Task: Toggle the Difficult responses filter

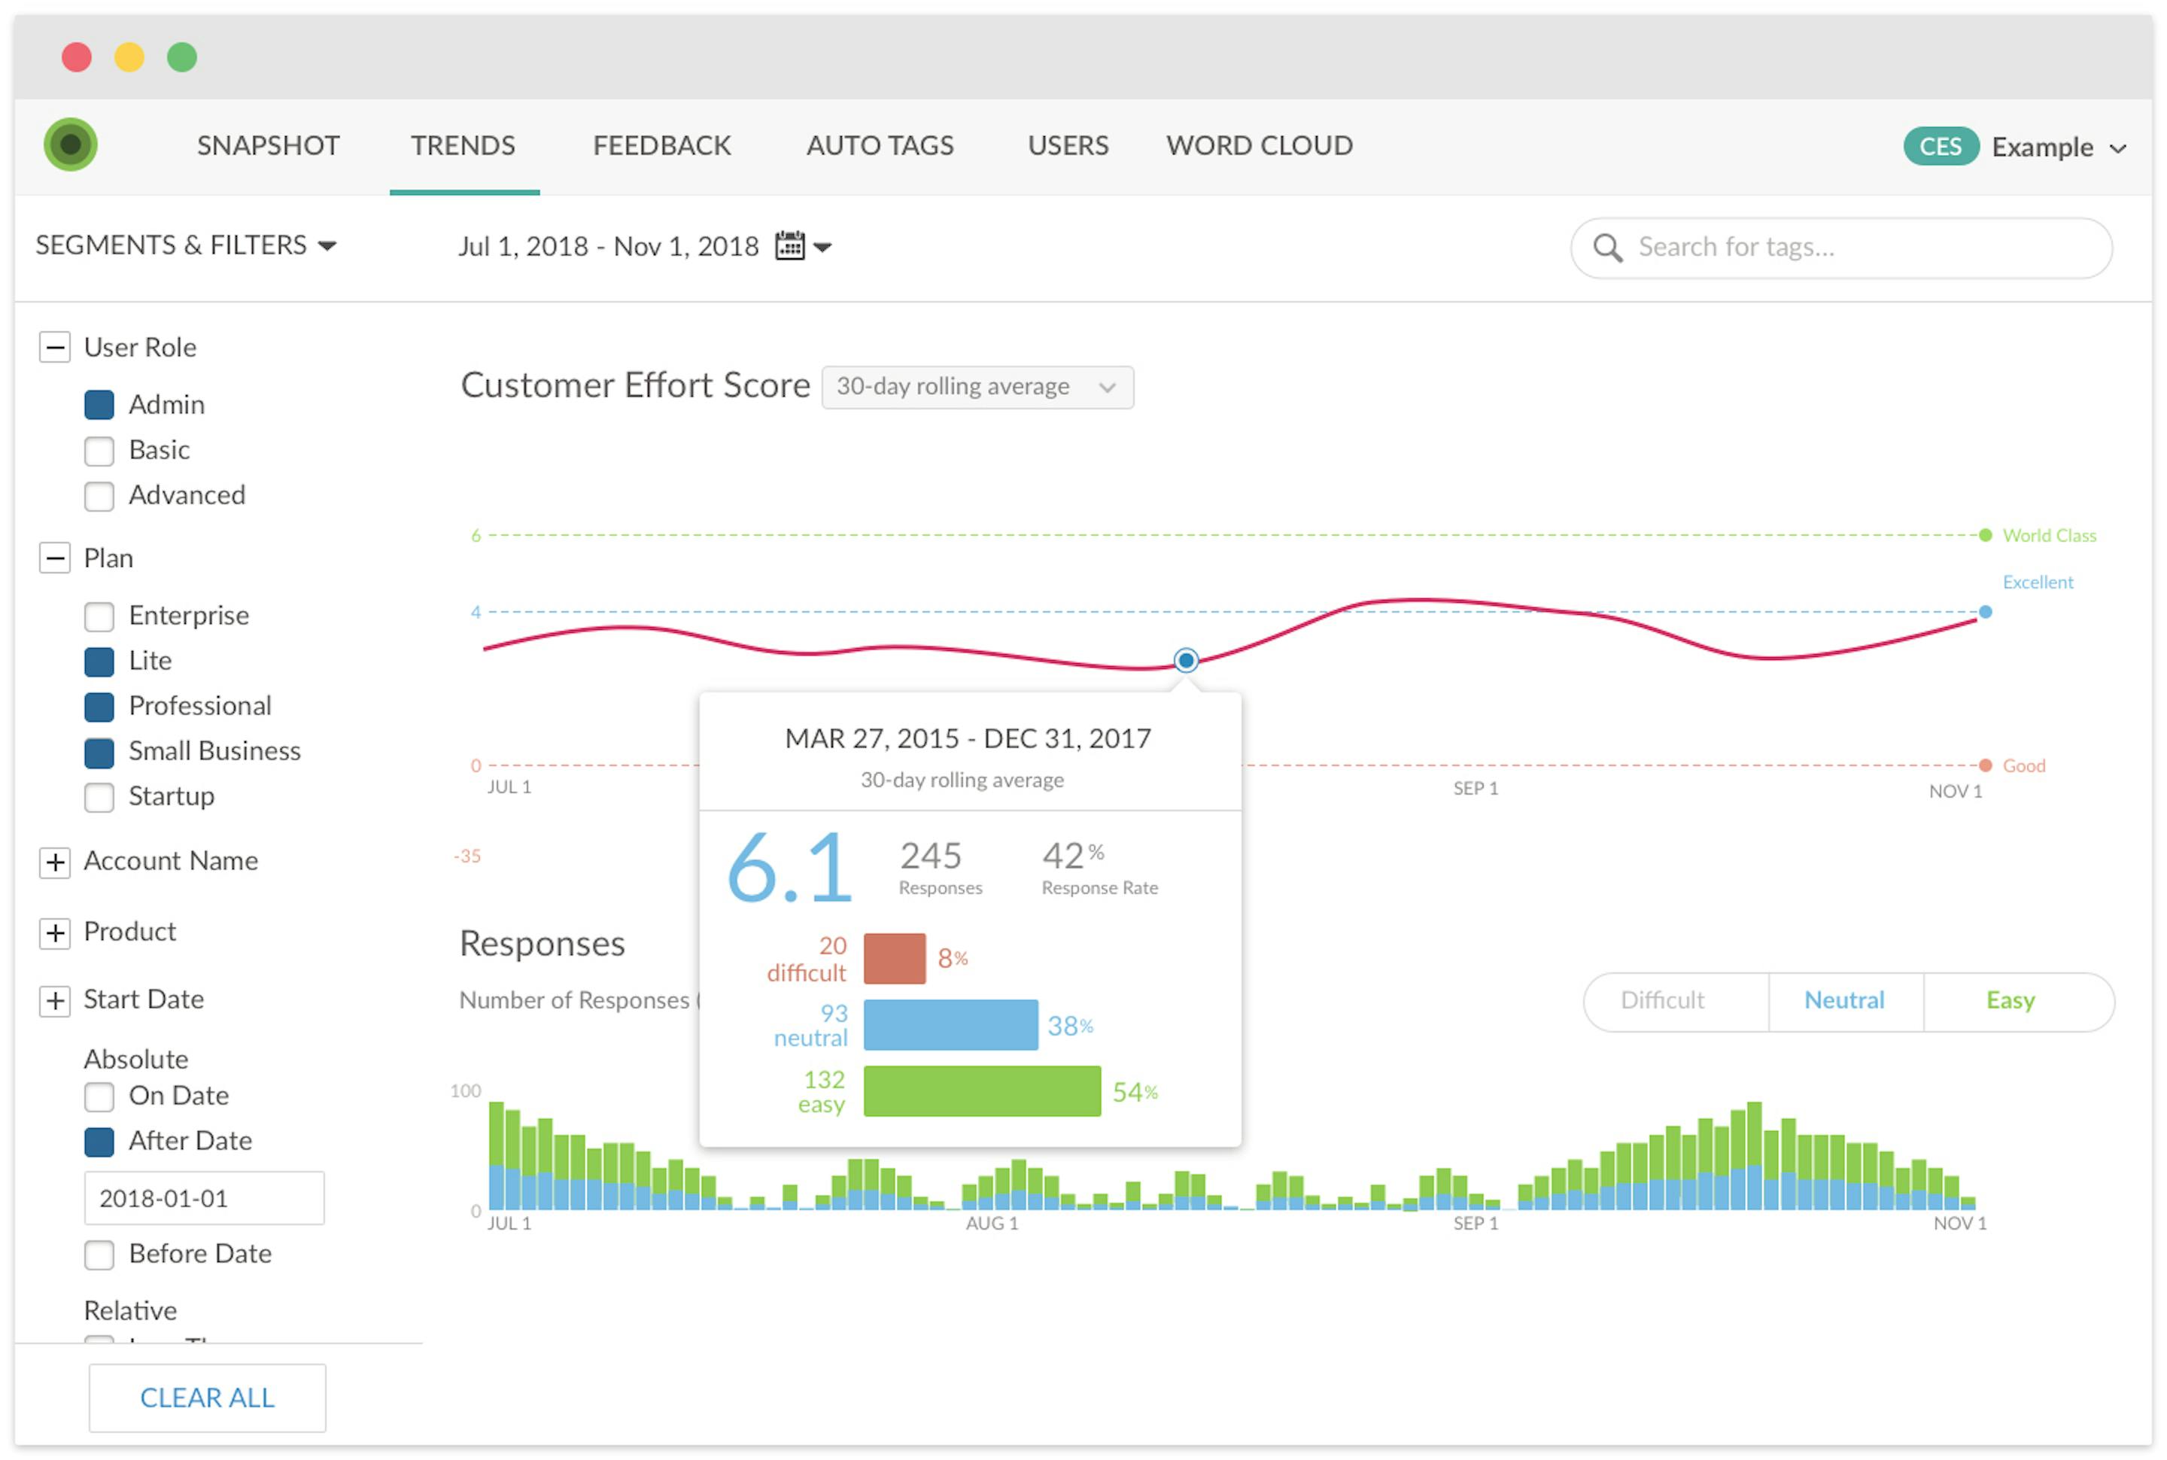Action: pos(1662,1001)
